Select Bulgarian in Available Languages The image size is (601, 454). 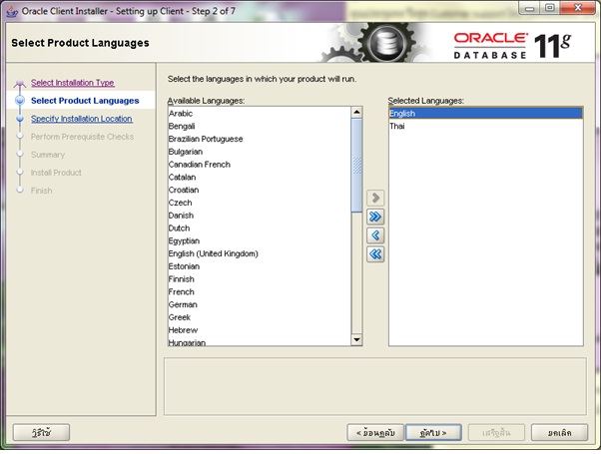pyautogui.click(x=260, y=152)
